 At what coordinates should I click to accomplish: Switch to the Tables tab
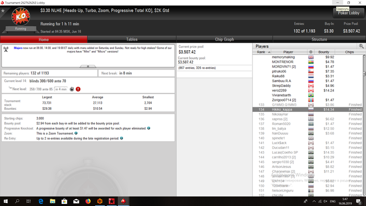tap(132, 39)
